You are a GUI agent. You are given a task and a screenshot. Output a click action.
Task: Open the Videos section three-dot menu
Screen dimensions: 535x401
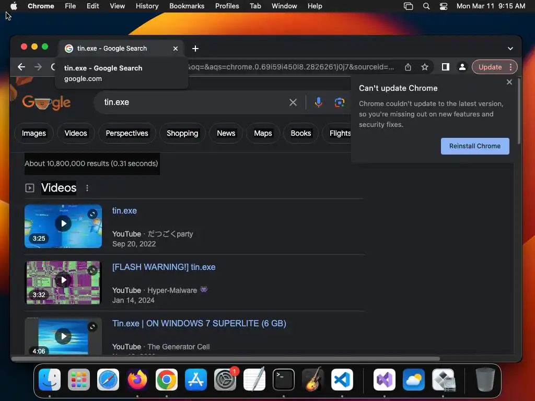pos(87,188)
